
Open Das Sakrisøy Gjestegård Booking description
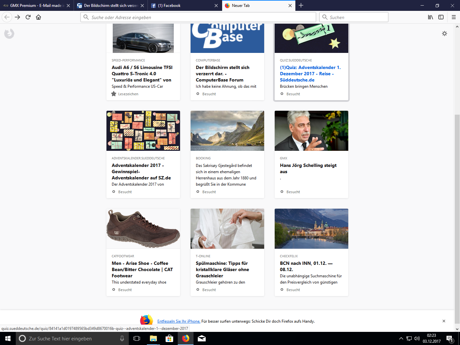coord(226,175)
